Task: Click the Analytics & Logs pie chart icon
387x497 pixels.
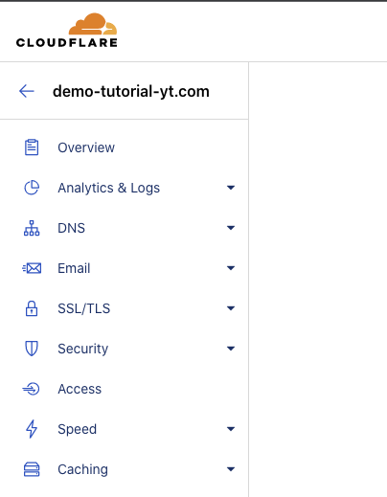Action: (x=32, y=188)
